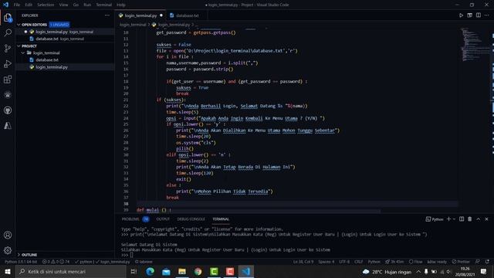Maximize the panel with the up chevron
The width and height of the screenshot is (494, 278).
479,219
